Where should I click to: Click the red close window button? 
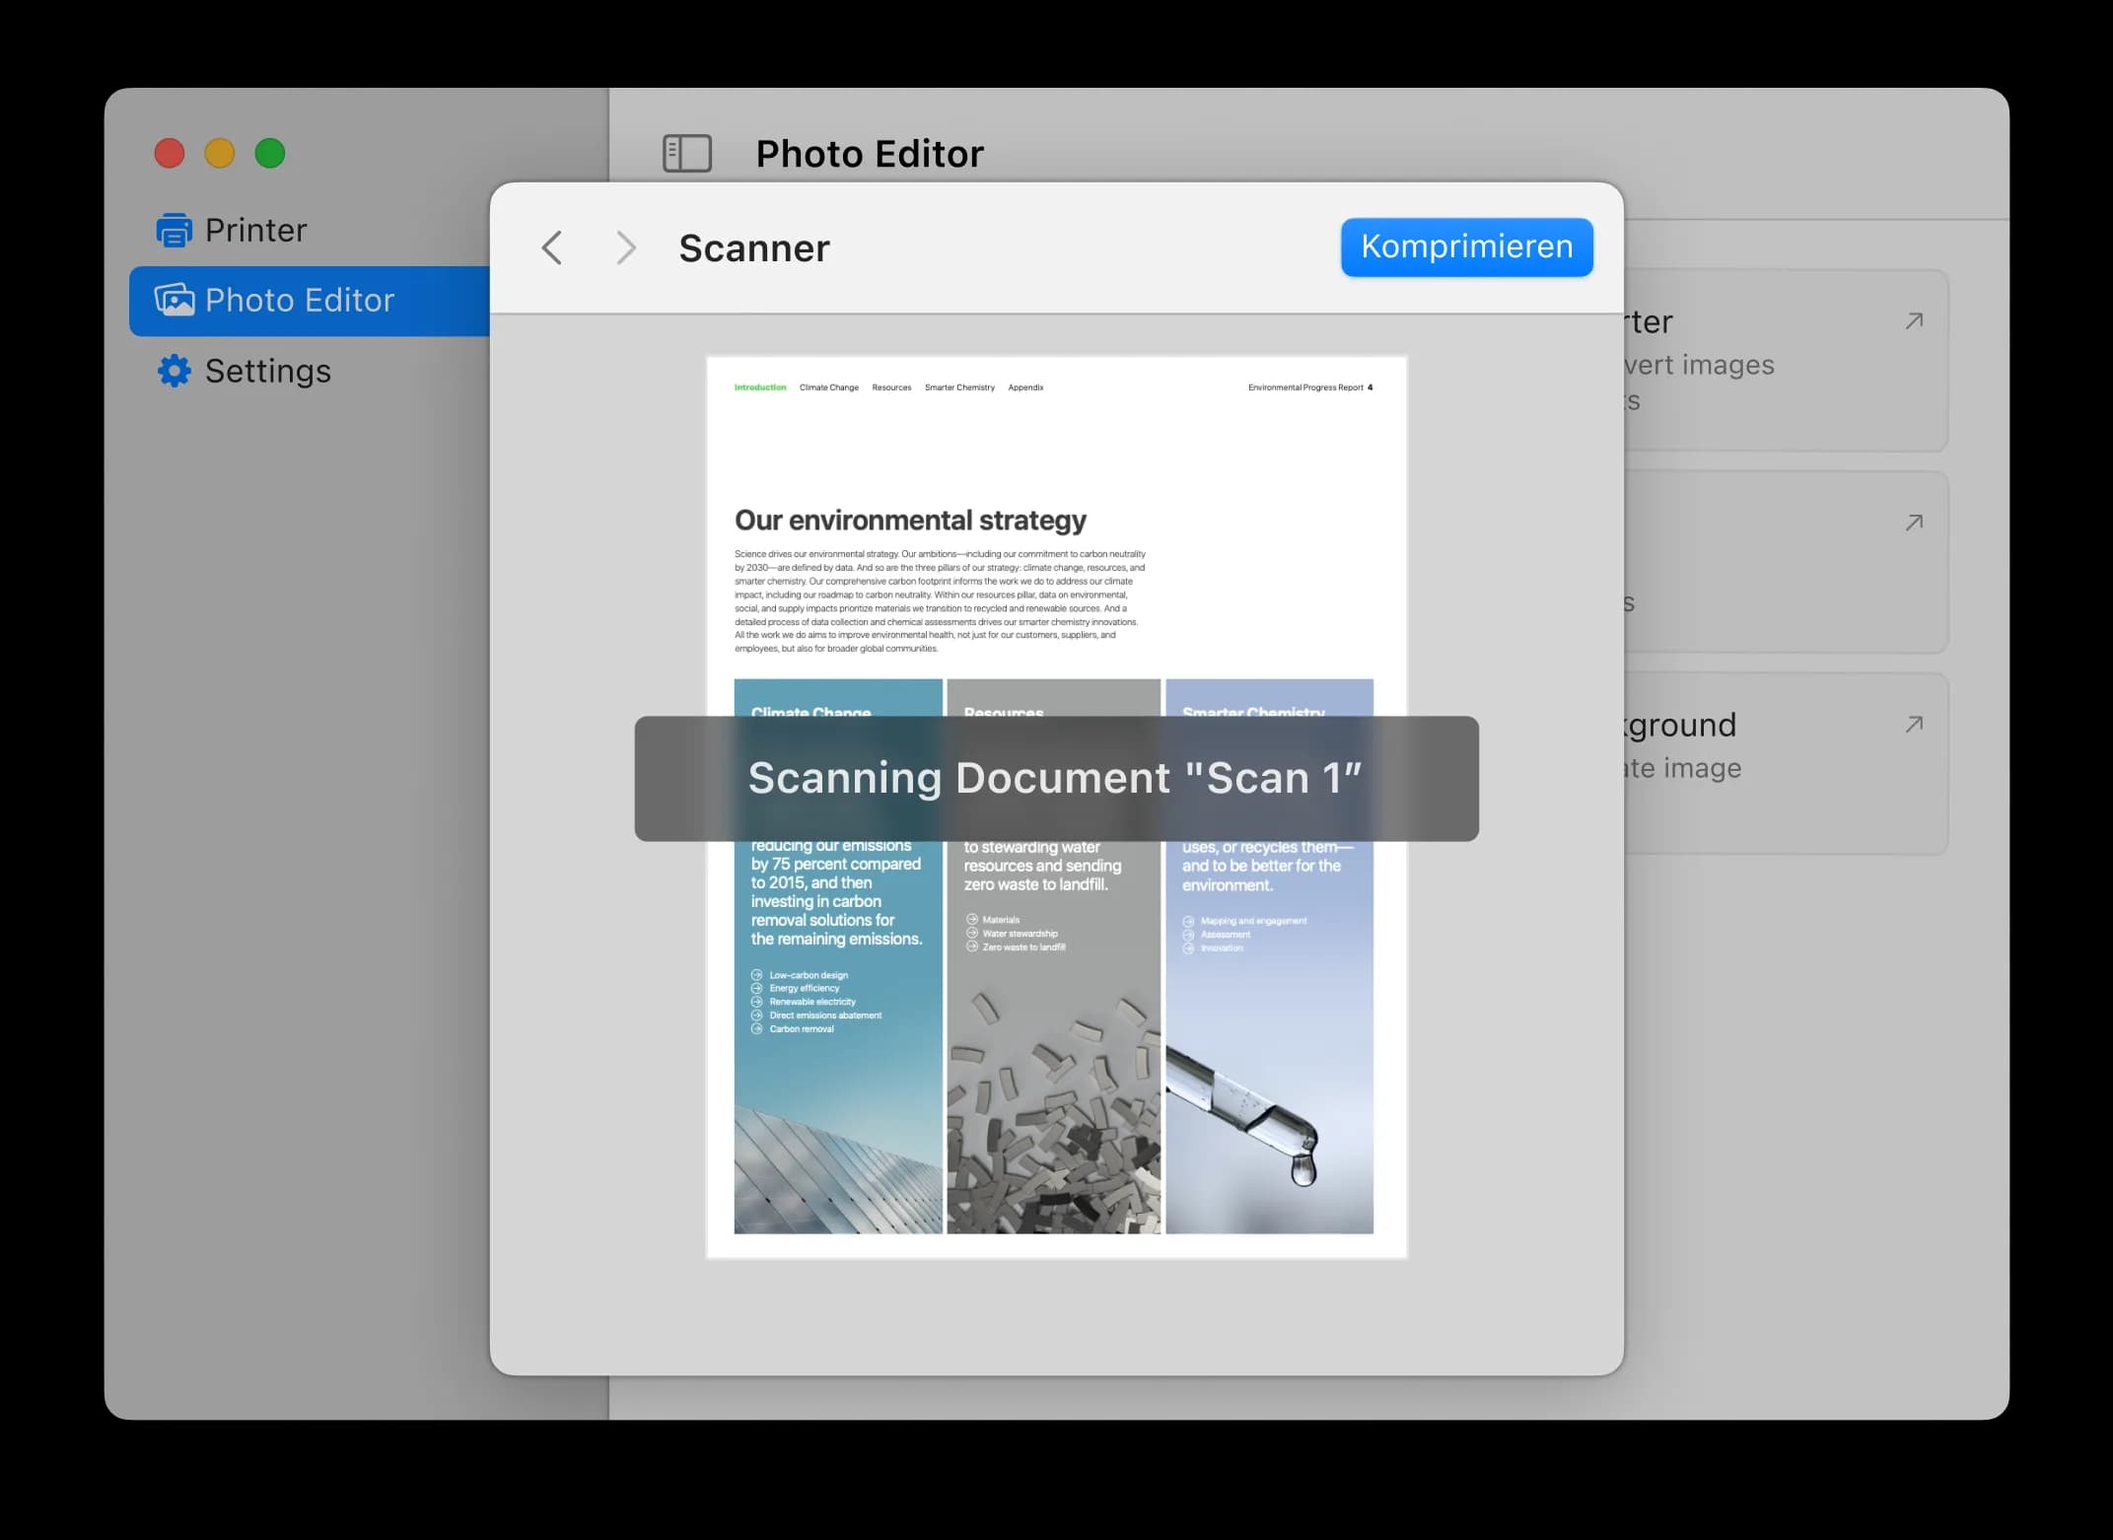tap(170, 154)
